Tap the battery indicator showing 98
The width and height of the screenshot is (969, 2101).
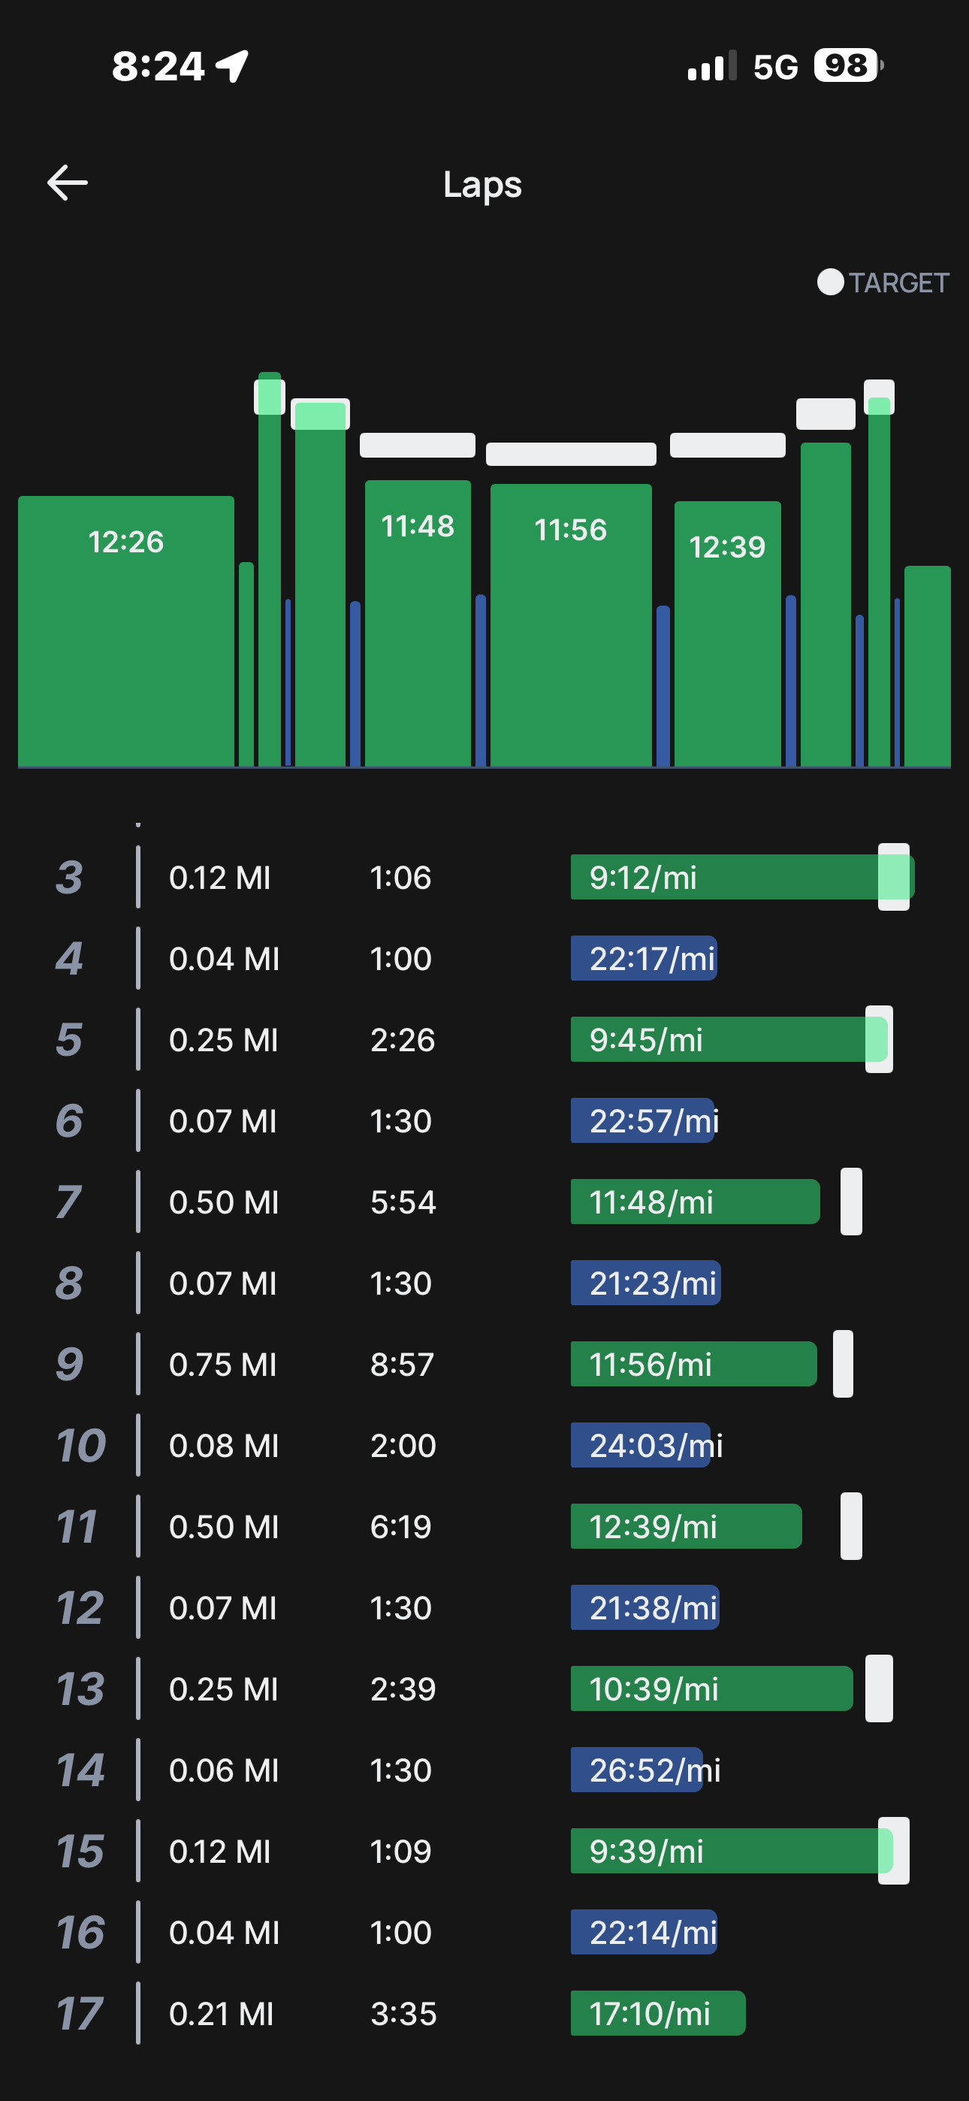coord(847,66)
